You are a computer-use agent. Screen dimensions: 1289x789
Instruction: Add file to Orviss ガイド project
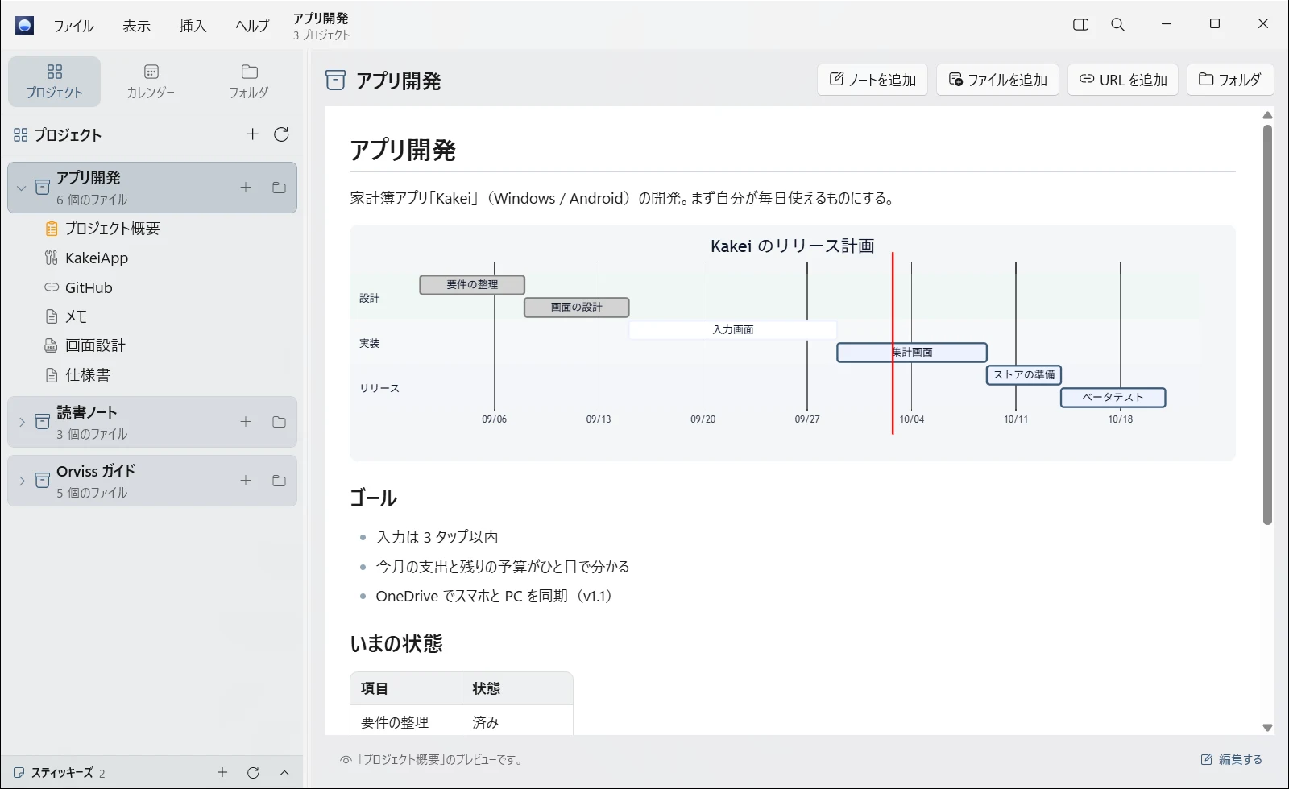(x=246, y=481)
